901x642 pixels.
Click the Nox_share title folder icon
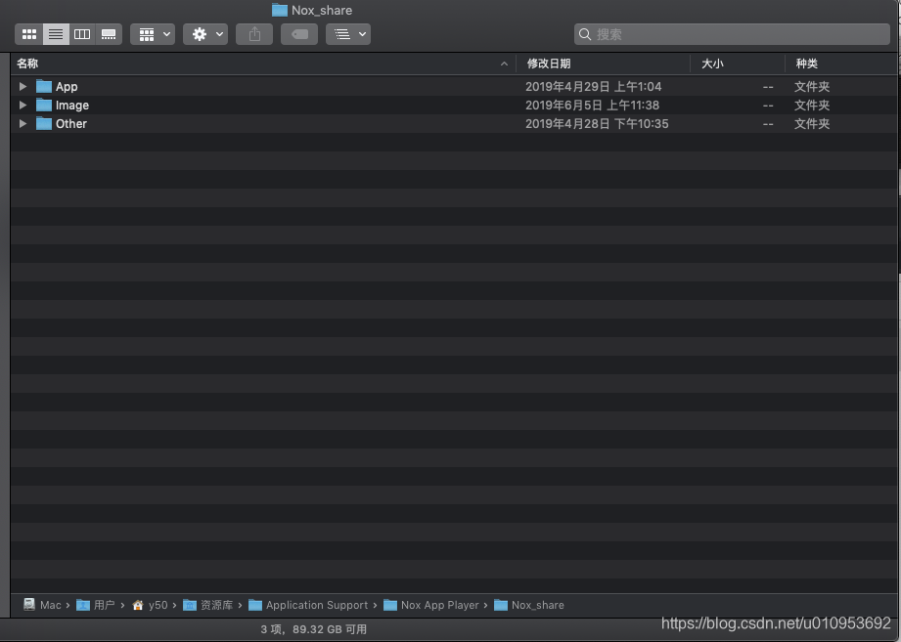click(280, 10)
